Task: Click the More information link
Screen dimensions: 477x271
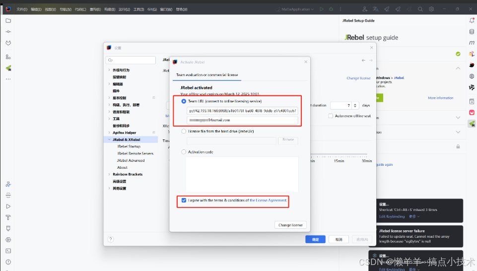Action: coord(440,98)
